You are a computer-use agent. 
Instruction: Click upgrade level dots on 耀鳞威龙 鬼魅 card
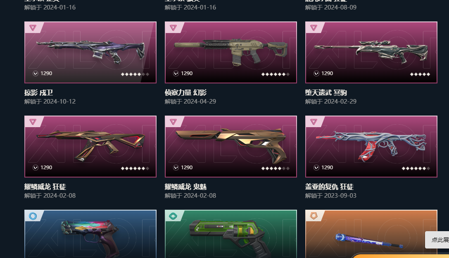(276, 168)
